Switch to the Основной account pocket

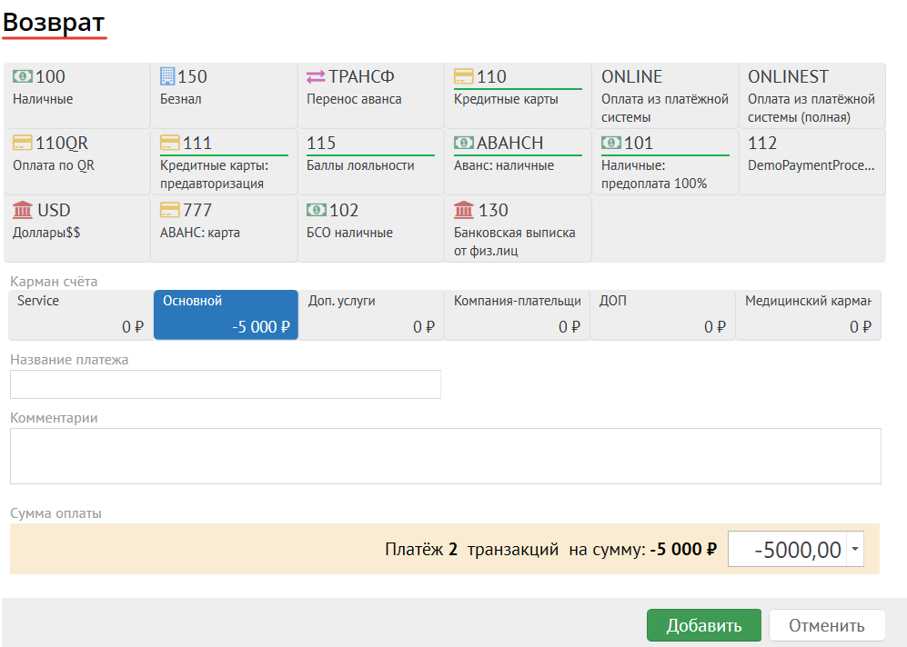pos(226,314)
